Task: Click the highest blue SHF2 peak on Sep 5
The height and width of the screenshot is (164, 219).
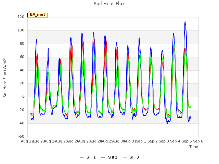Action: [x=185, y=22]
